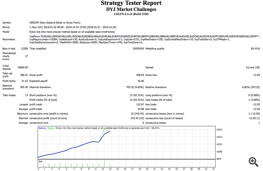Click maximal drawdown value 707.32 (6.82%)
The image size is (263, 171).
click(x=135, y=87)
